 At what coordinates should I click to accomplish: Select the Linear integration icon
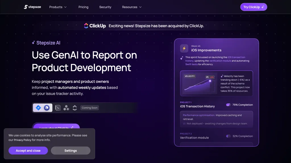coord(47,108)
